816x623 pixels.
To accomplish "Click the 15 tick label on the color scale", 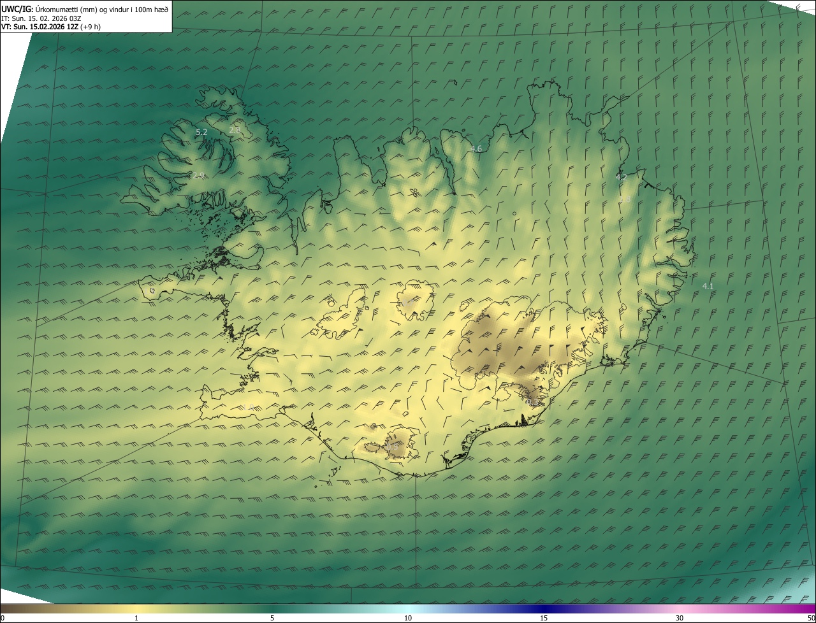I will coord(544,618).
